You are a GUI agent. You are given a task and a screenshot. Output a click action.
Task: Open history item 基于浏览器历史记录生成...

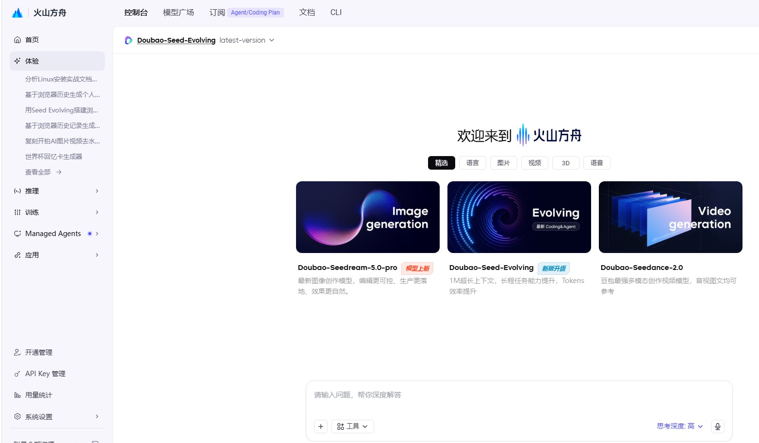(63, 126)
